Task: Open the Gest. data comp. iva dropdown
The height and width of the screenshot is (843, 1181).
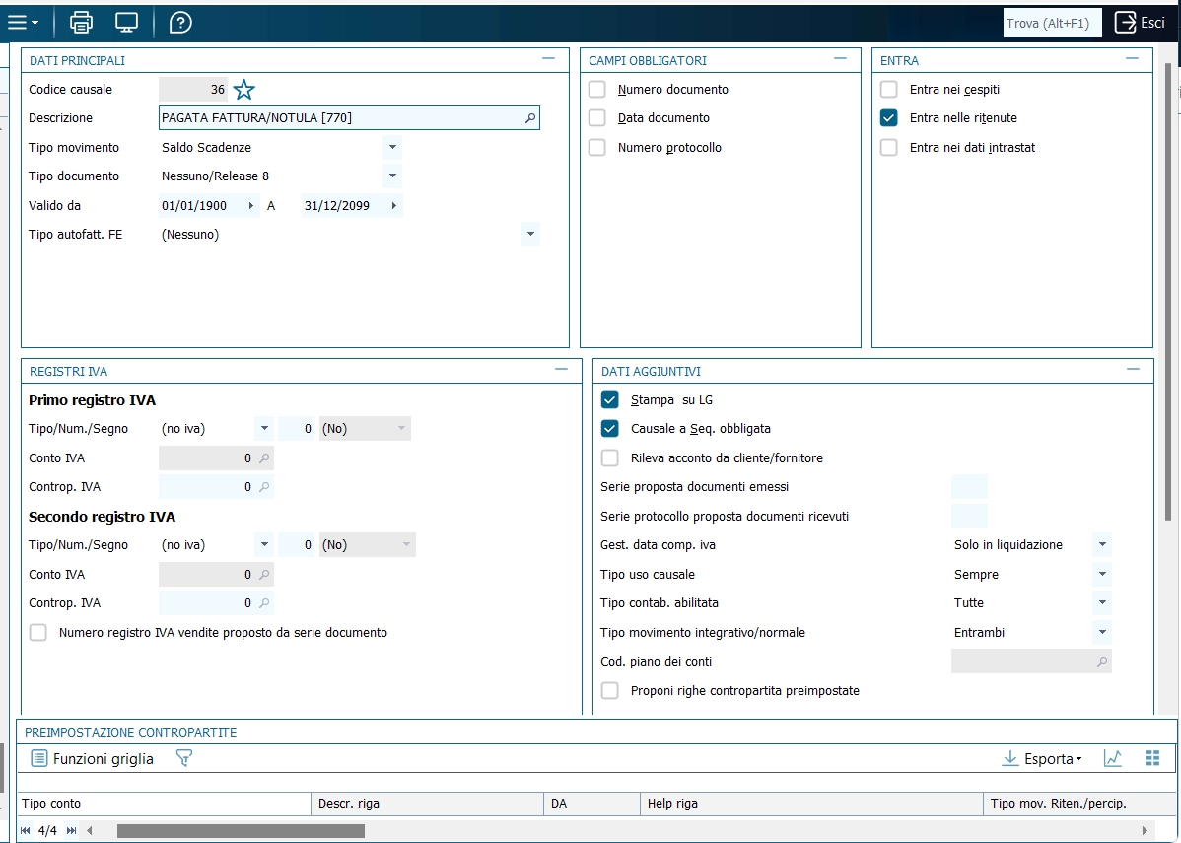Action: (x=1102, y=544)
